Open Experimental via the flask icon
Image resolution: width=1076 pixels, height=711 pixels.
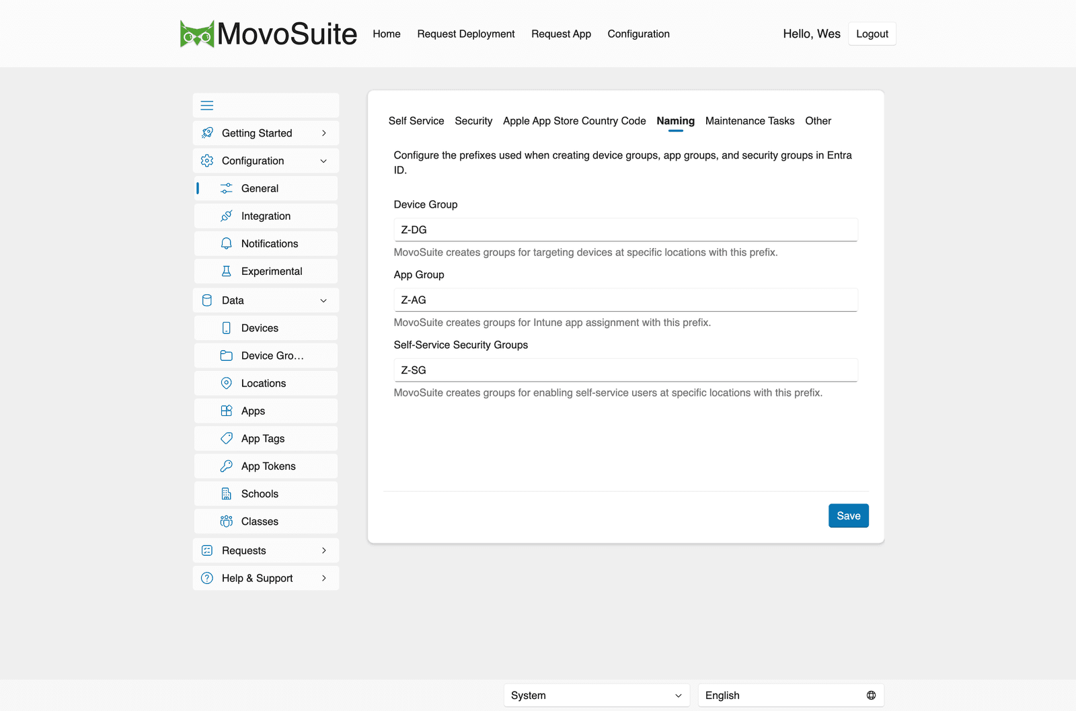[227, 271]
